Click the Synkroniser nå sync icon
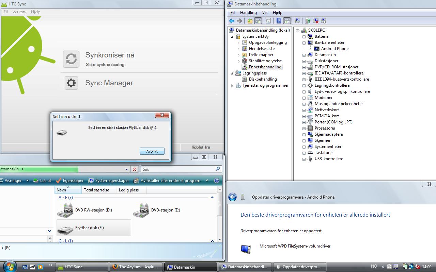Screen dimensions: 436x272 [x=71, y=58]
